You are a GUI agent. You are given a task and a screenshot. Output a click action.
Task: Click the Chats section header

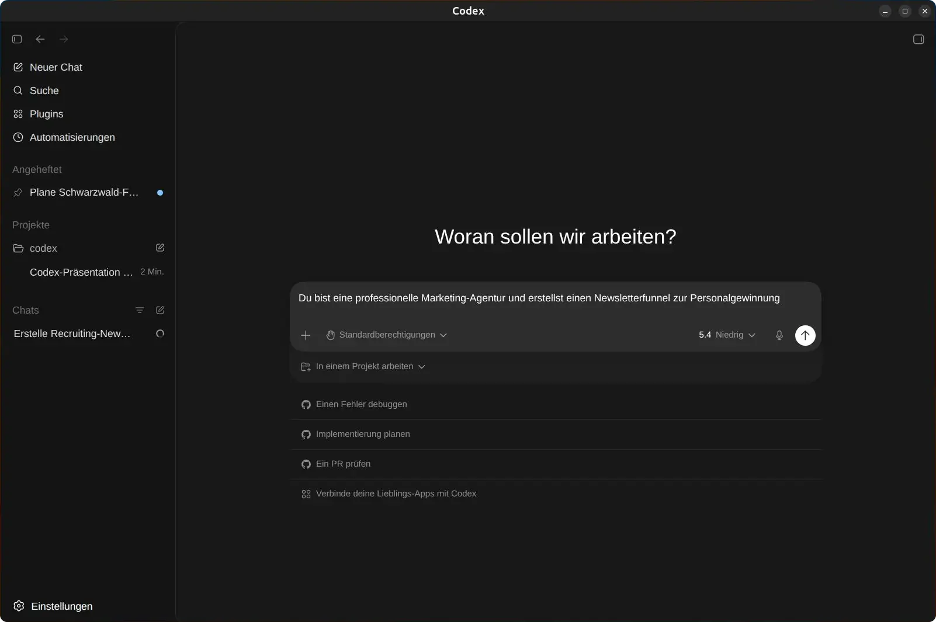coord(26,310)
